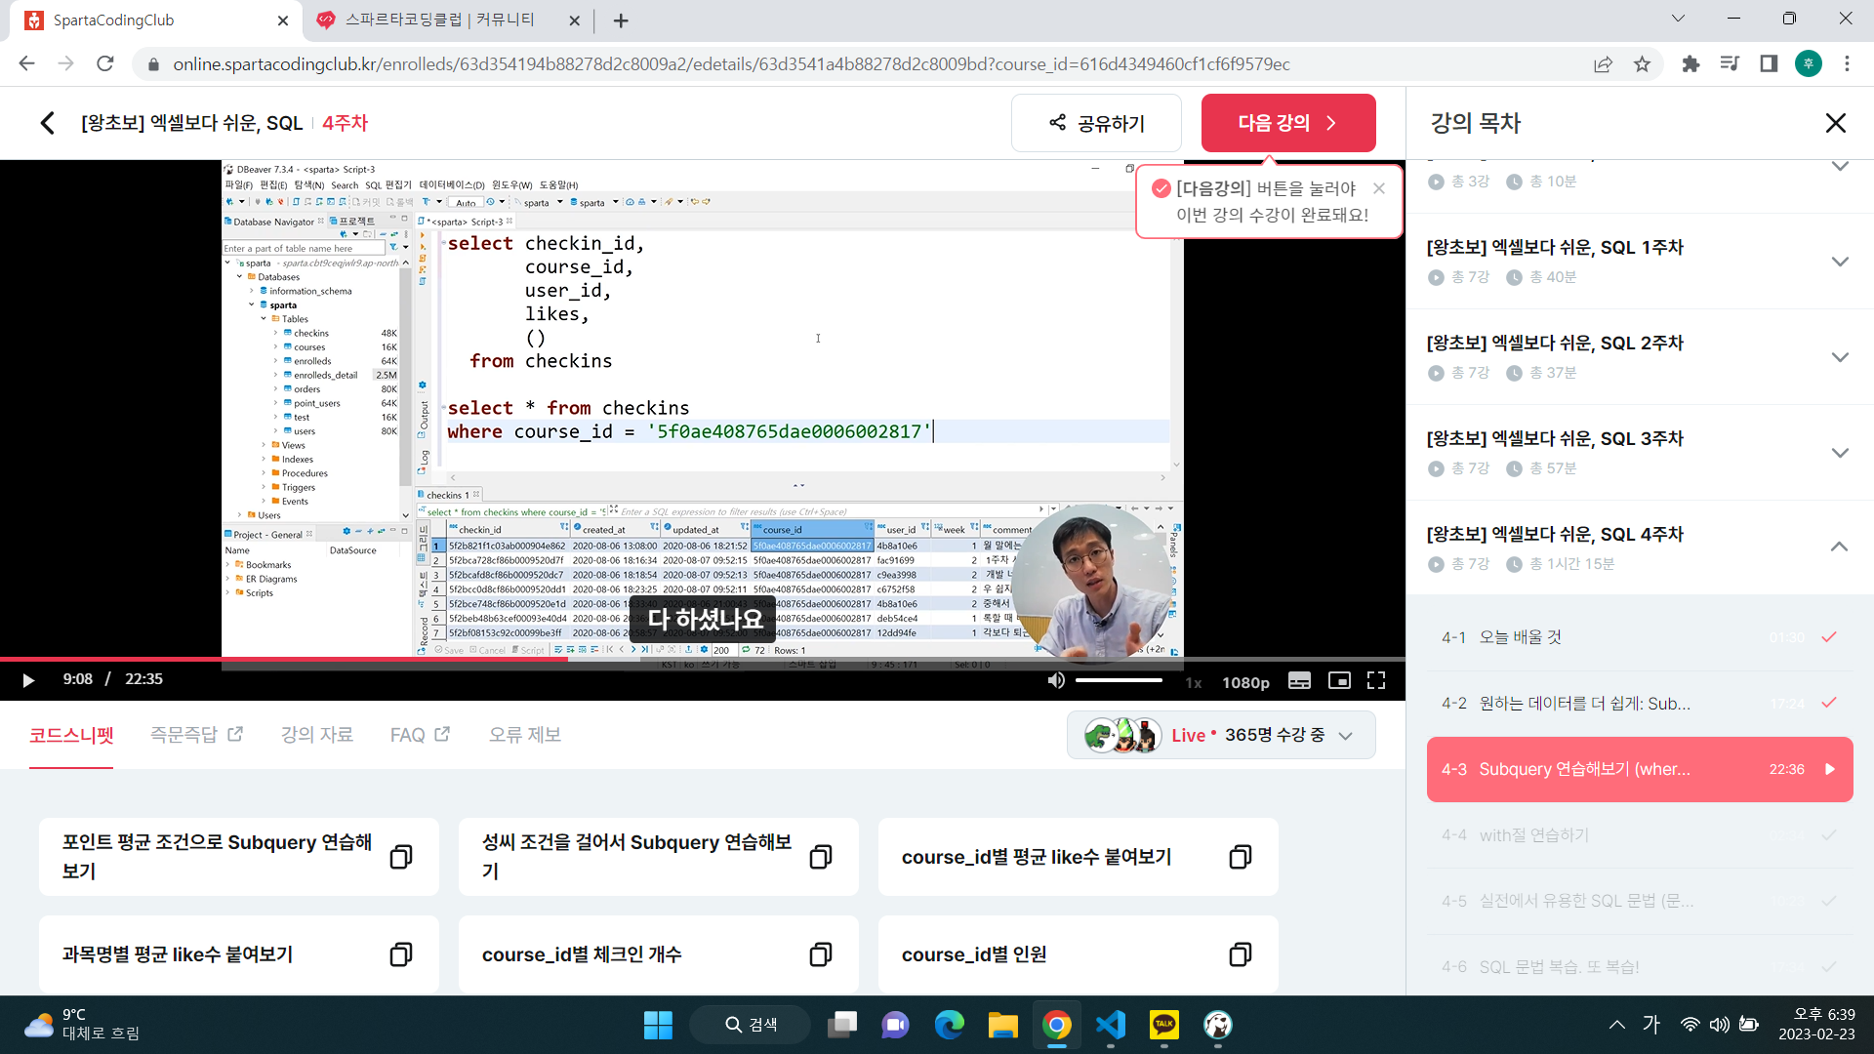1874x1054 pixels.
Task: Open the FAQ tab
Action: tap(420, 735)
